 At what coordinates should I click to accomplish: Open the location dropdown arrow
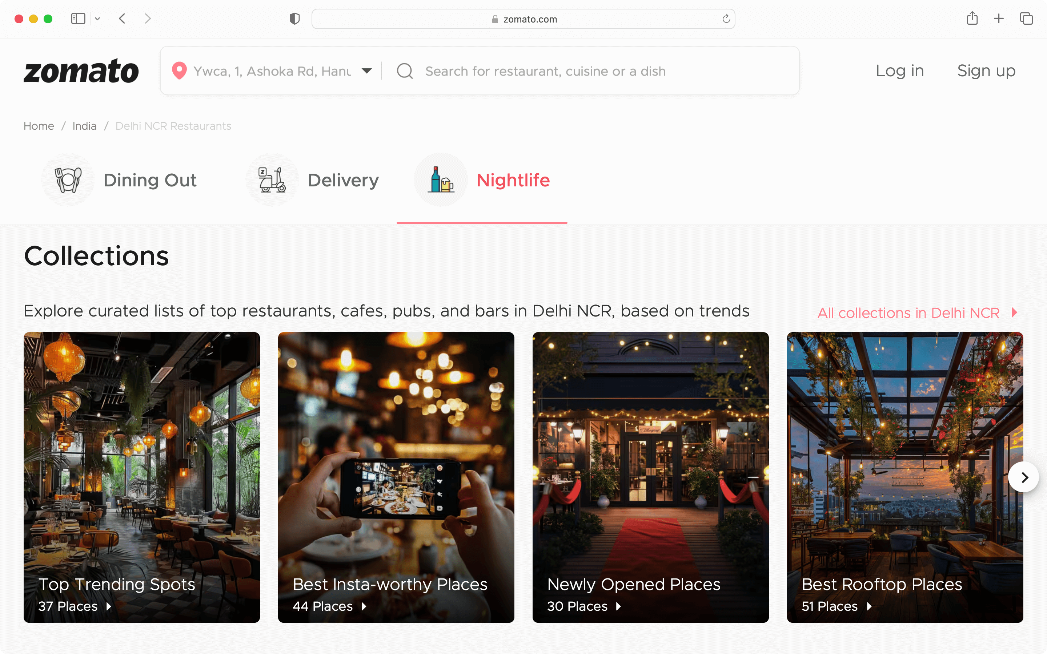[366, 70]
